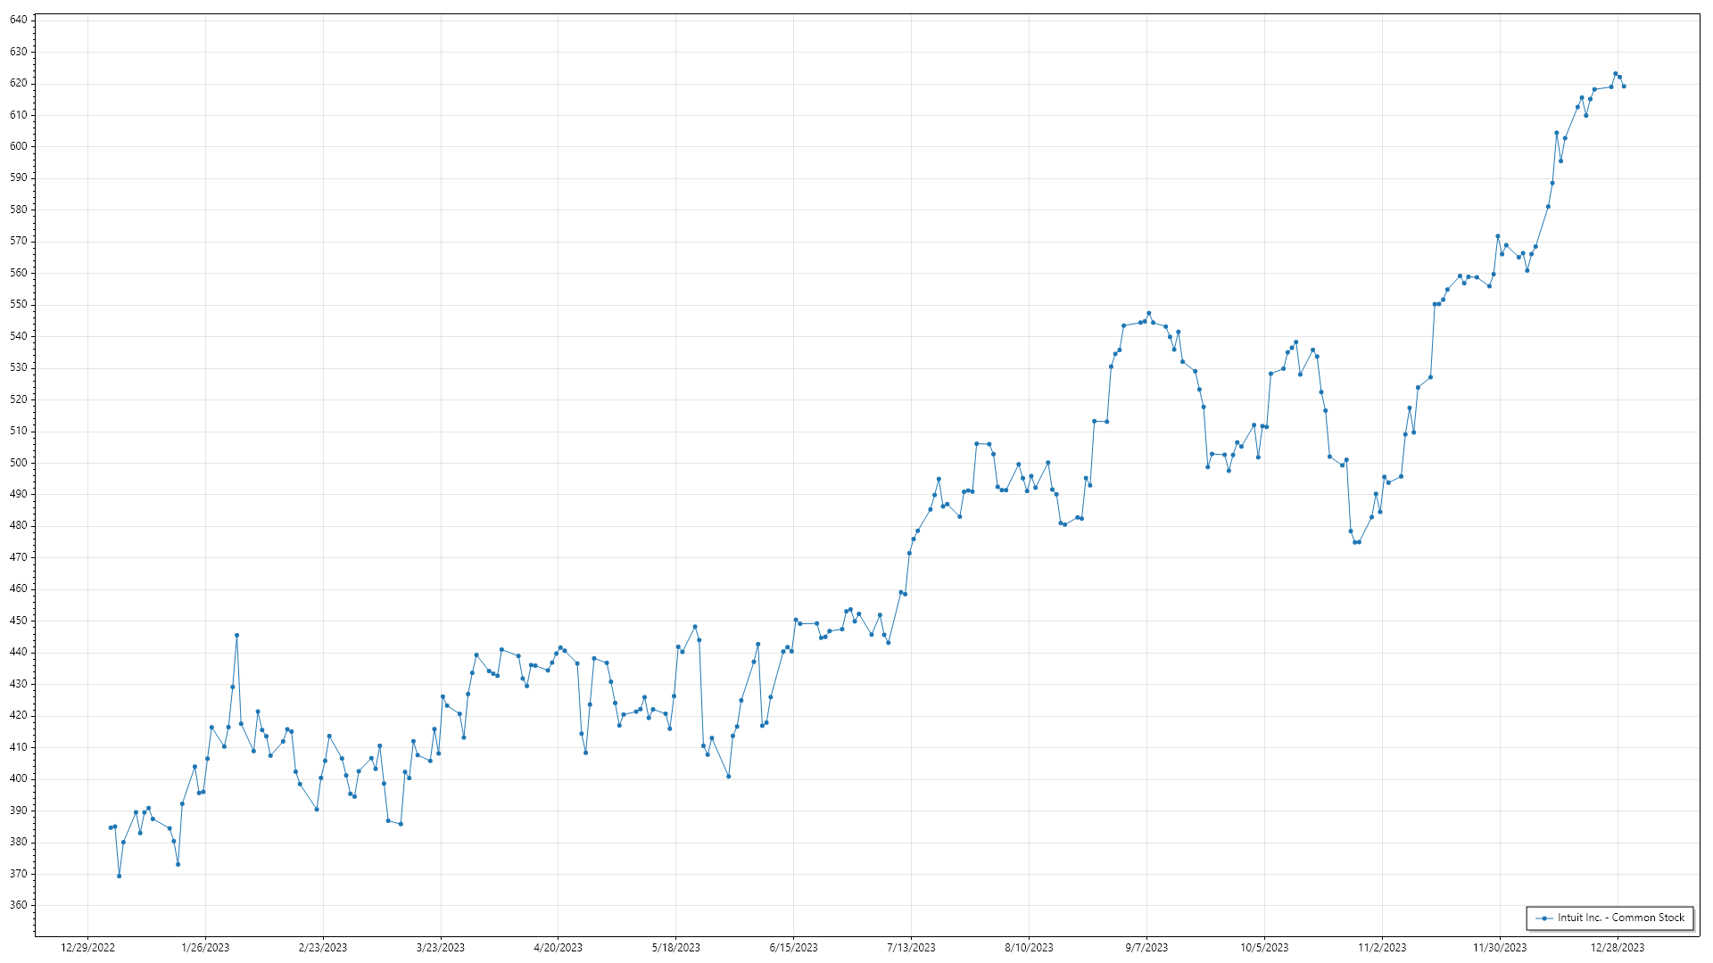Click the 8/10/2023 axis label
Viewport: 1713px width, 963px height.
click(x=1029, y=948)
